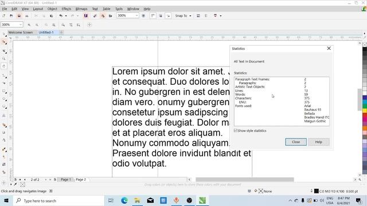Image resolution: width=367 pixels, height=206 pixels.
Task: Pick the red swatch in color palette
Action: pyautogui.click(x=365, y=116)
